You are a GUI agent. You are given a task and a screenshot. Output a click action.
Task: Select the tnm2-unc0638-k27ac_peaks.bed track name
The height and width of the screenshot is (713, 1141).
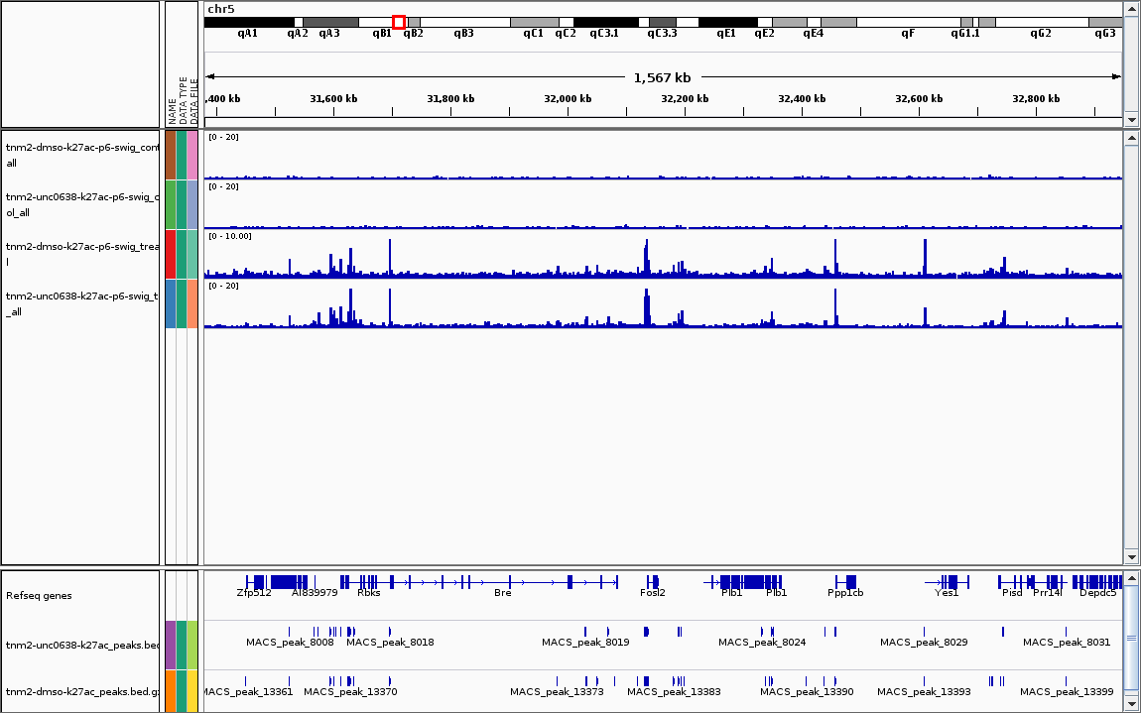[81, 645]
